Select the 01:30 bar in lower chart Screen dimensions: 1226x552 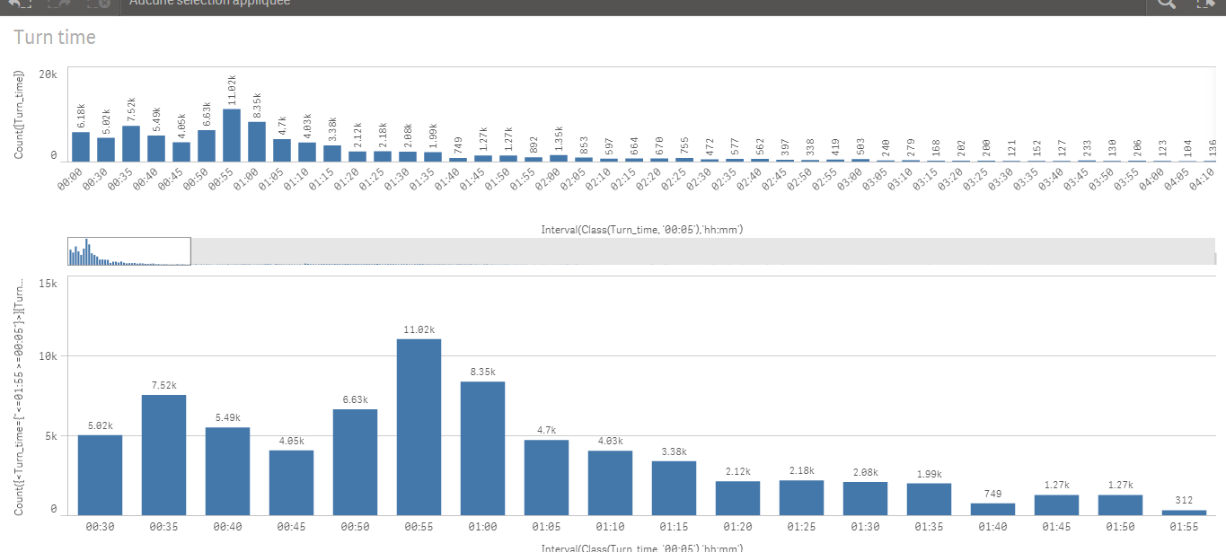(x=865, y=498)
